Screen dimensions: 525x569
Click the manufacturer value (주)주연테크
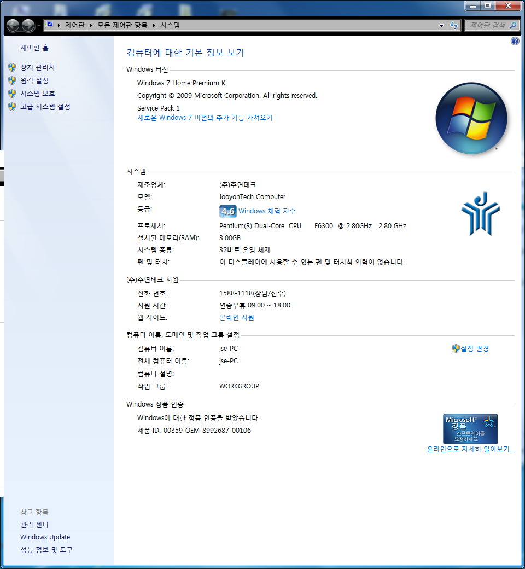[238, 185]
